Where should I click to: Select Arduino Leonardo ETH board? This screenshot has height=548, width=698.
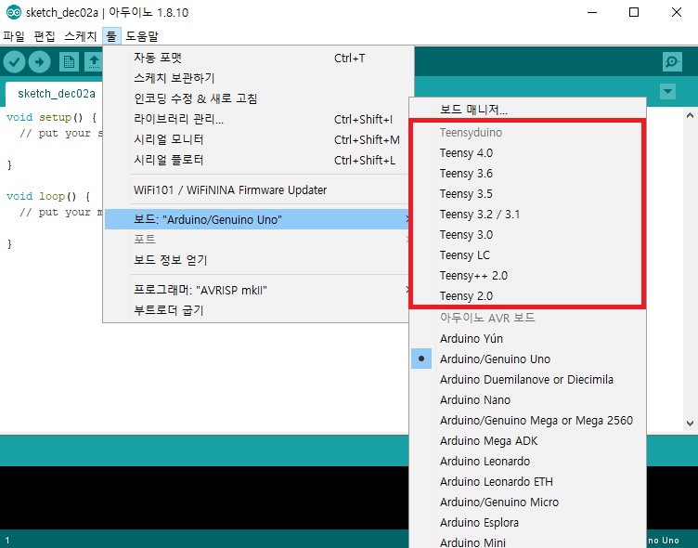527,482
